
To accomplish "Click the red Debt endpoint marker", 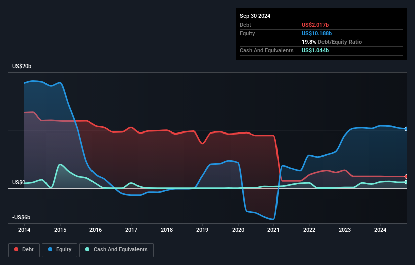I will click(x=406, y=176).
